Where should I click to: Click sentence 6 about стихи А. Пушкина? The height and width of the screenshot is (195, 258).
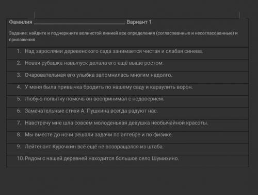coord(91,111)
